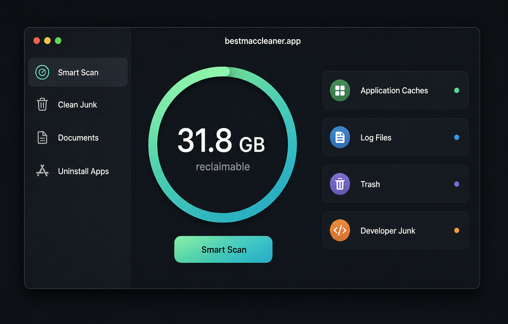Switch to the Clean Junk section
The height and width of the screenshot is (324, 508).
(78, 105)
